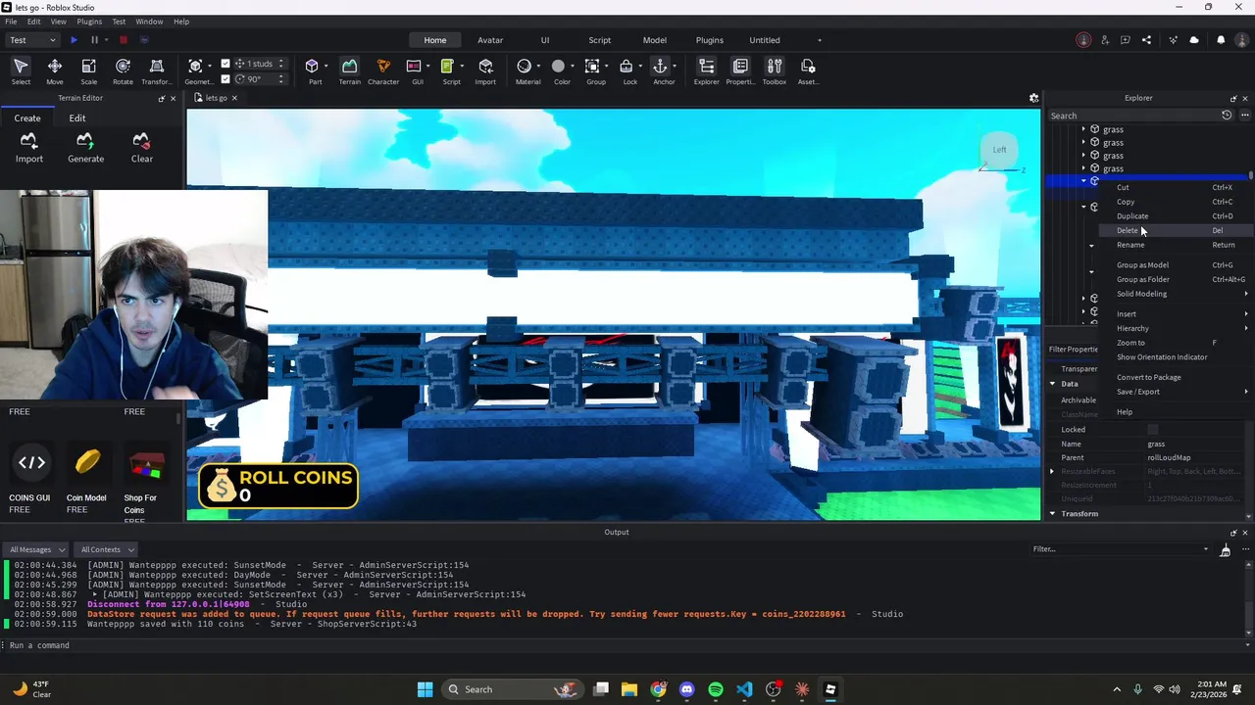
Task: Activate the Transform tool
Action: click(x=157, y=70)
